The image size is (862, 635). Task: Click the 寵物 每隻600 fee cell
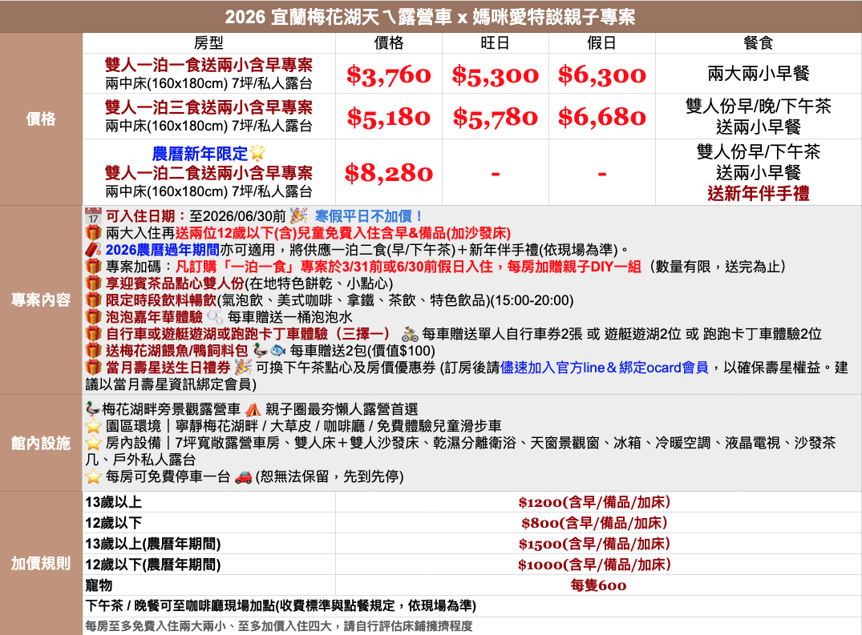(x=597, y=585)
